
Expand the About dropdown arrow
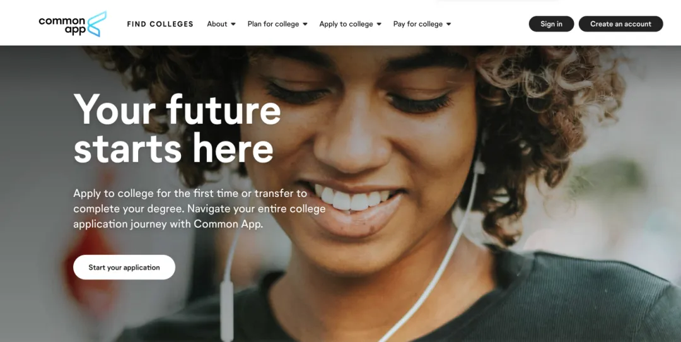pos(233,25)
